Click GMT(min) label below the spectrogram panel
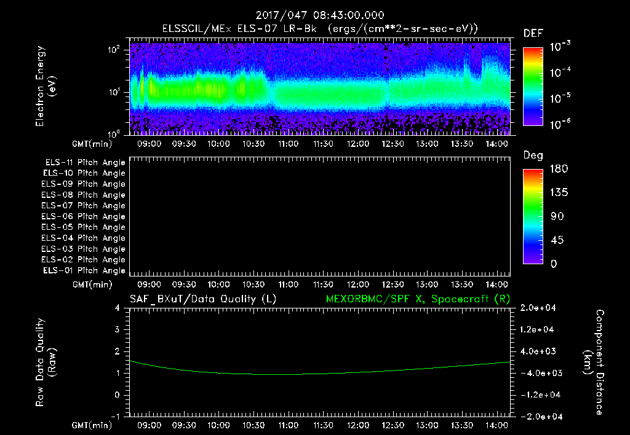This screenshot has height=435, width=630. pyautogui.click(x=92, y=144)
